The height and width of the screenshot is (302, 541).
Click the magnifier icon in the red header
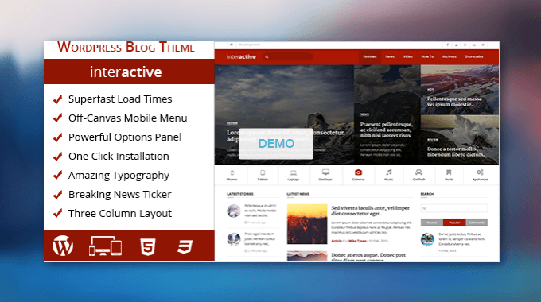(267, 57)
